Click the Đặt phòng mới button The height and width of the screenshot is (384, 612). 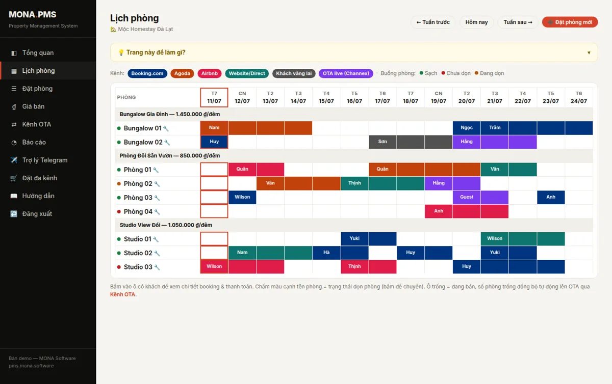(x=570, y=22)
